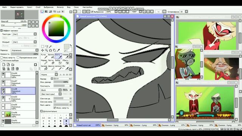
Task: Delete the selected layer with trash icon
Action: click(x=17, y=69)
